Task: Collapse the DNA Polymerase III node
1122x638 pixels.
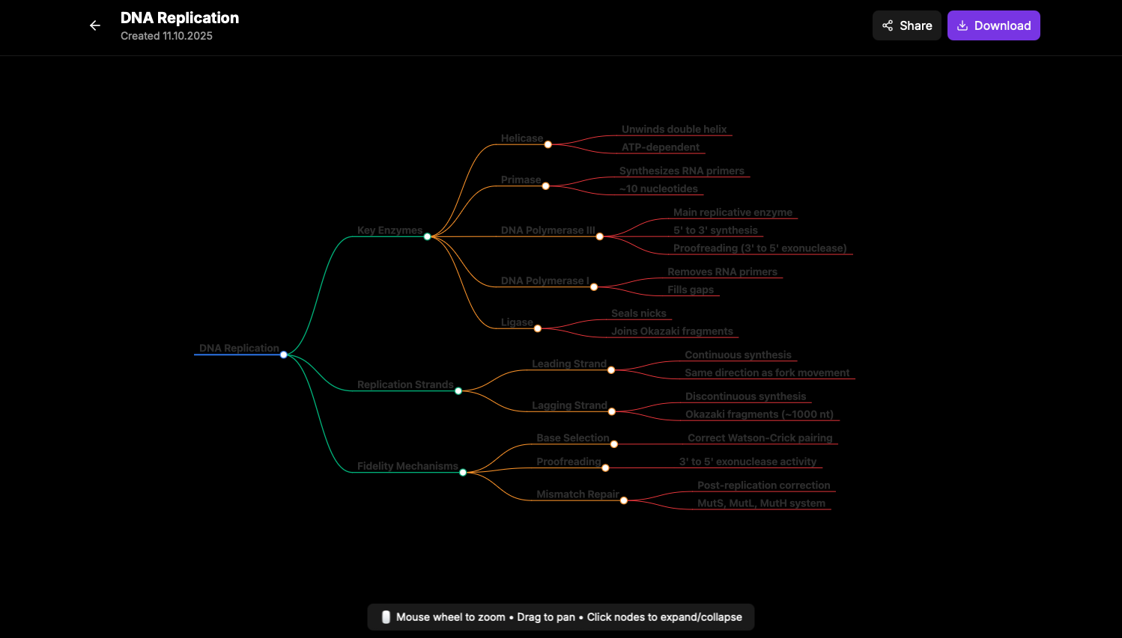Action: point(600,236)
